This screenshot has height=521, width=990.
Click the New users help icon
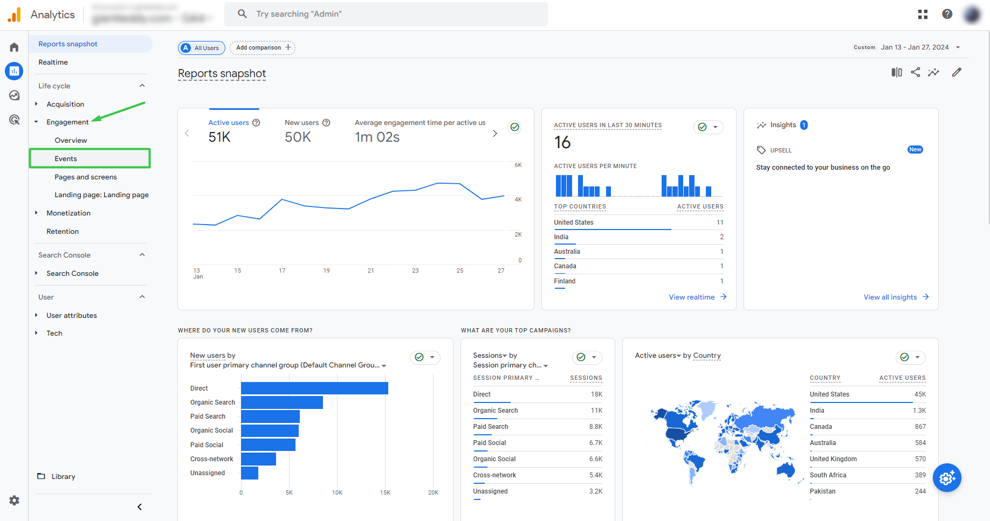pos(326,123)
